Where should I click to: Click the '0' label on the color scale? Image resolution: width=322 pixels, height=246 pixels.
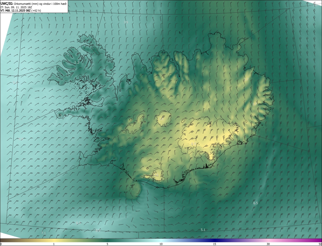coord(1,244)
